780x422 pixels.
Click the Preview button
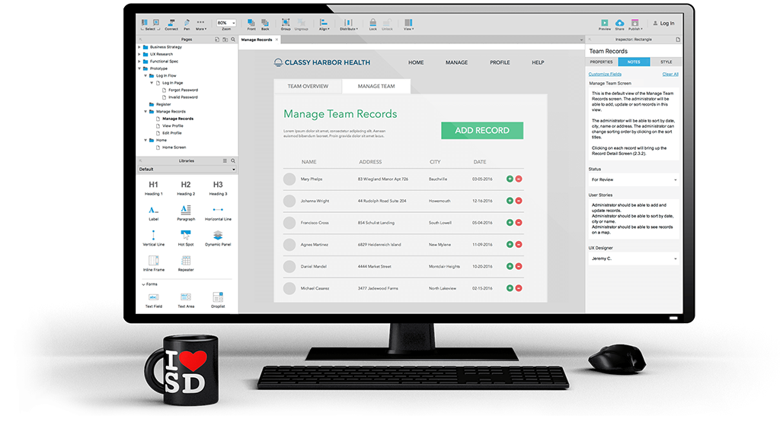pyautogui.click(x=604, y=25)
